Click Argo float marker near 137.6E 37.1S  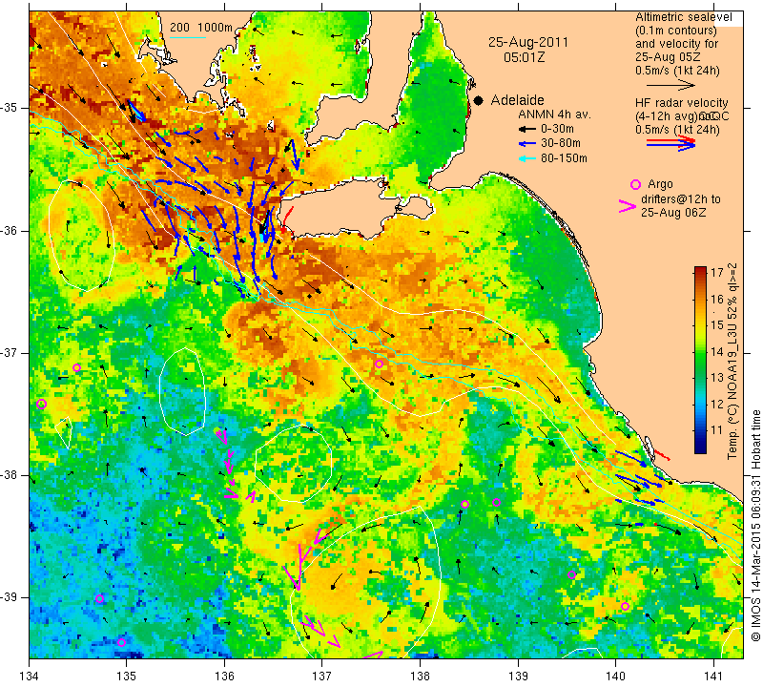coord(379,364)
